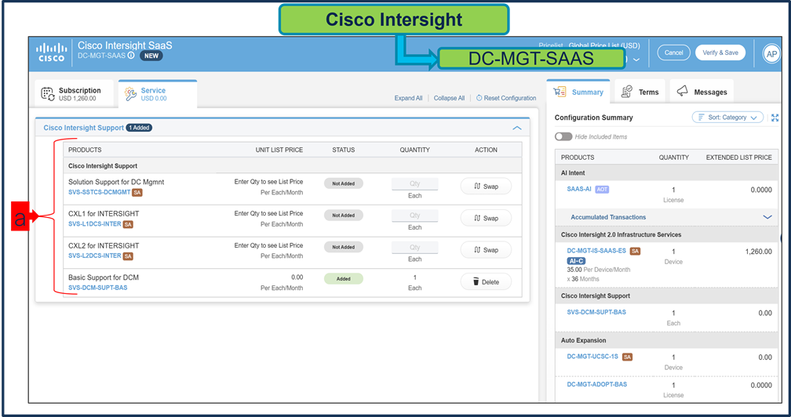Click the Reset Configuration clock icon
Screen dimensions: 791x417
[479, 98]
